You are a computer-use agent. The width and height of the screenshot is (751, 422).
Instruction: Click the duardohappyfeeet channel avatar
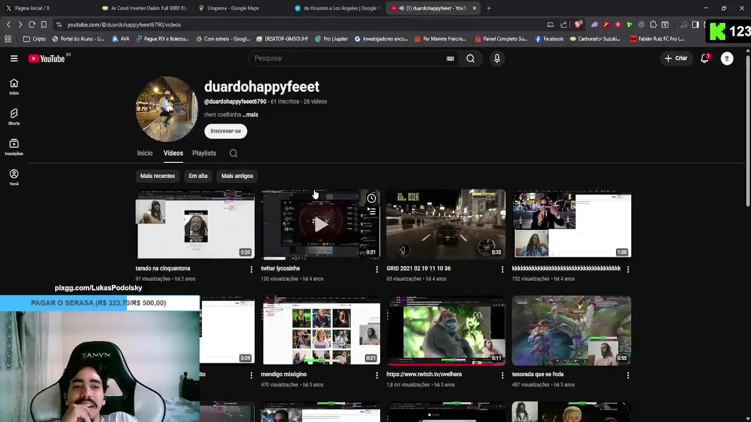[167, 109]
